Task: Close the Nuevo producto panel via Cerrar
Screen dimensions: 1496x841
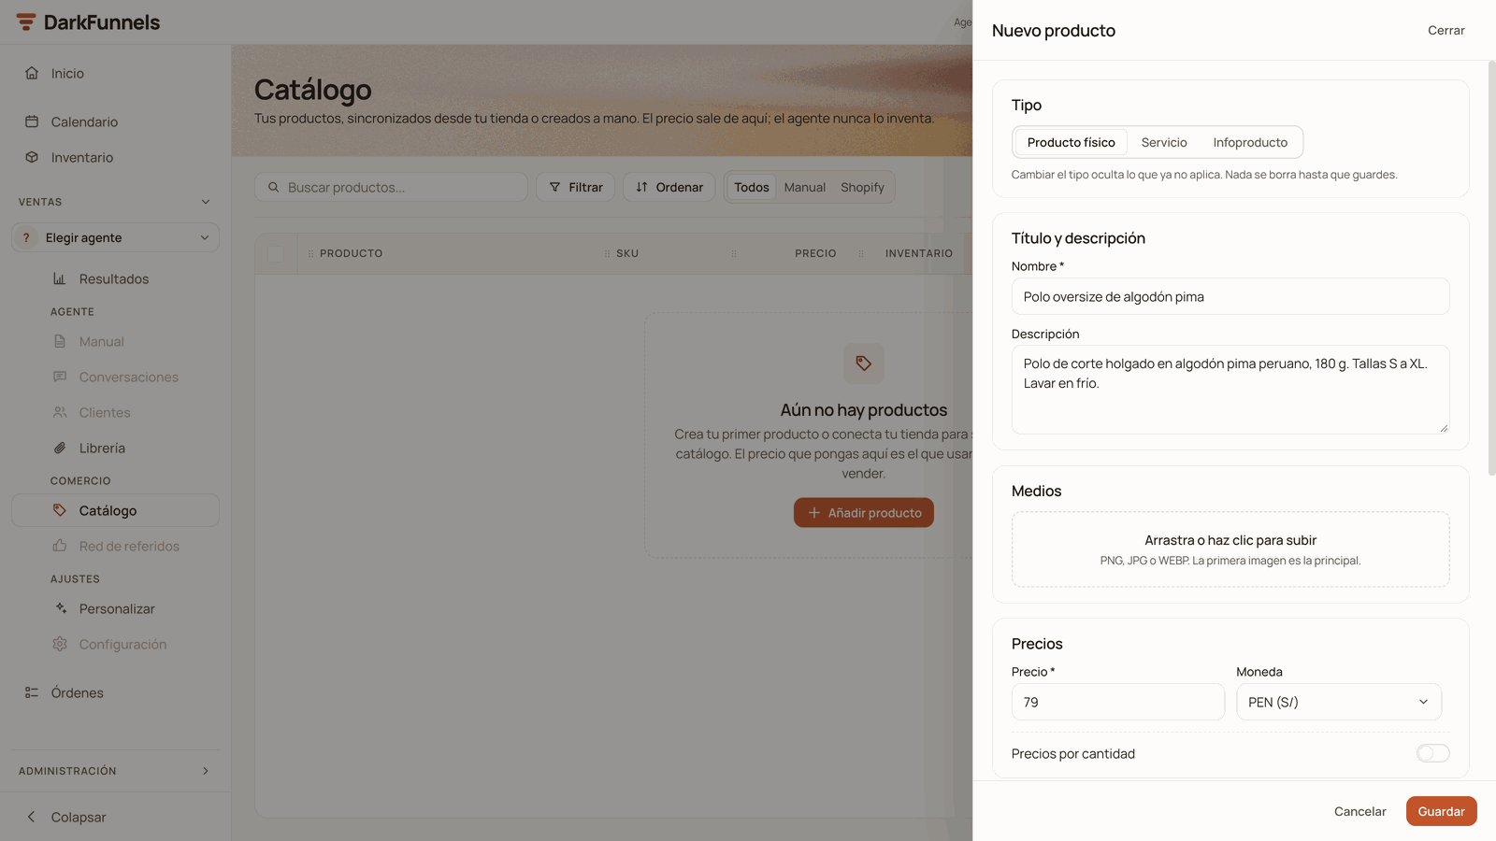Action: click(x=1446, y=30)
